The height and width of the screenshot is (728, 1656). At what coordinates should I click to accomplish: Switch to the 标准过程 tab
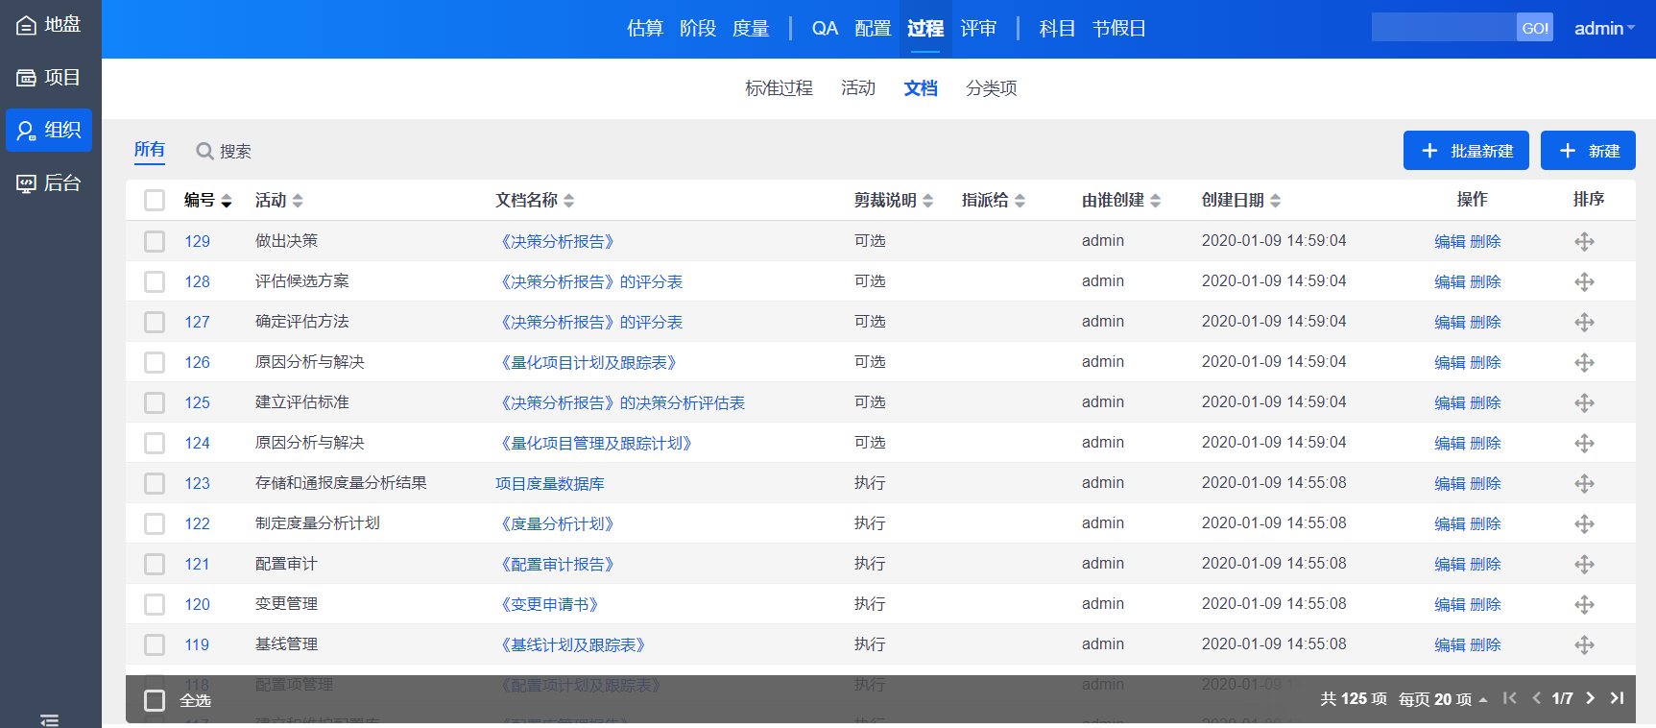pos(779,88)
